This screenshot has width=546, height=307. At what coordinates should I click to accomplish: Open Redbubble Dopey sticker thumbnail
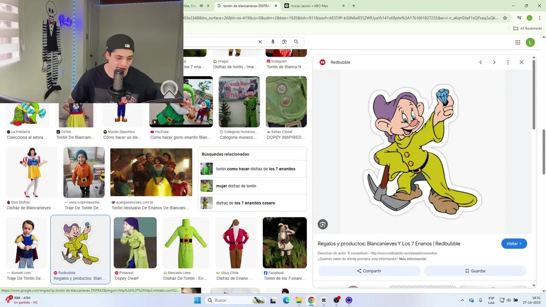click(x=80, y=243)
